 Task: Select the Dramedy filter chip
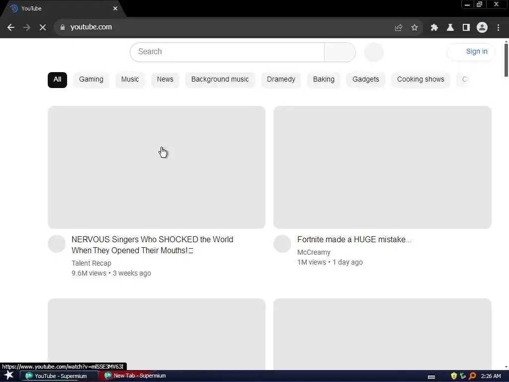point(281,80)
